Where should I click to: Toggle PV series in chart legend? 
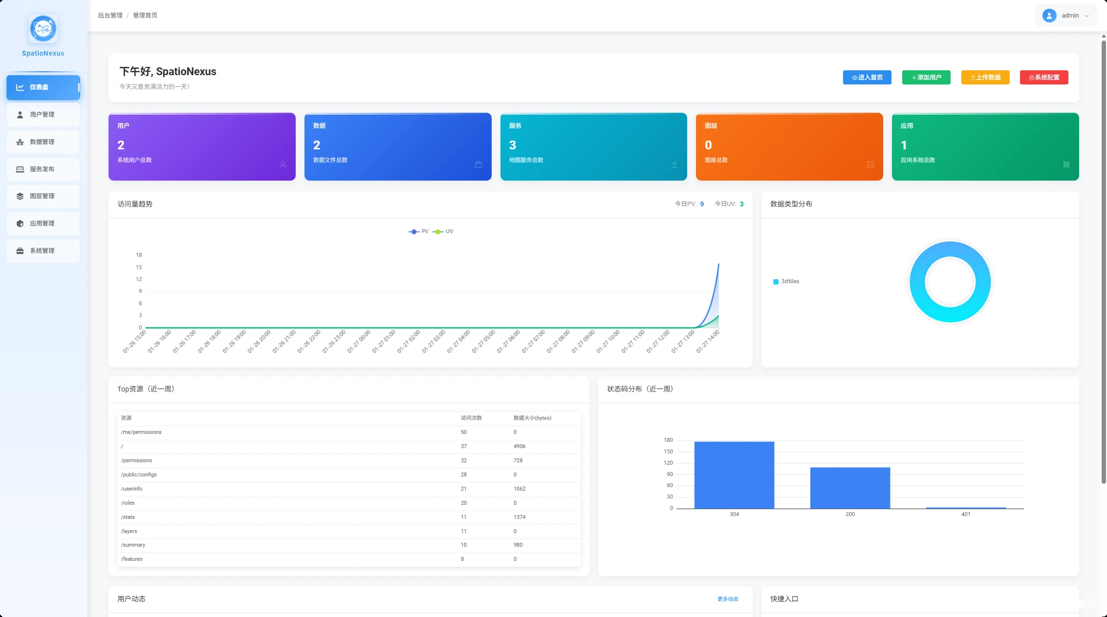[x=418, y=231]
